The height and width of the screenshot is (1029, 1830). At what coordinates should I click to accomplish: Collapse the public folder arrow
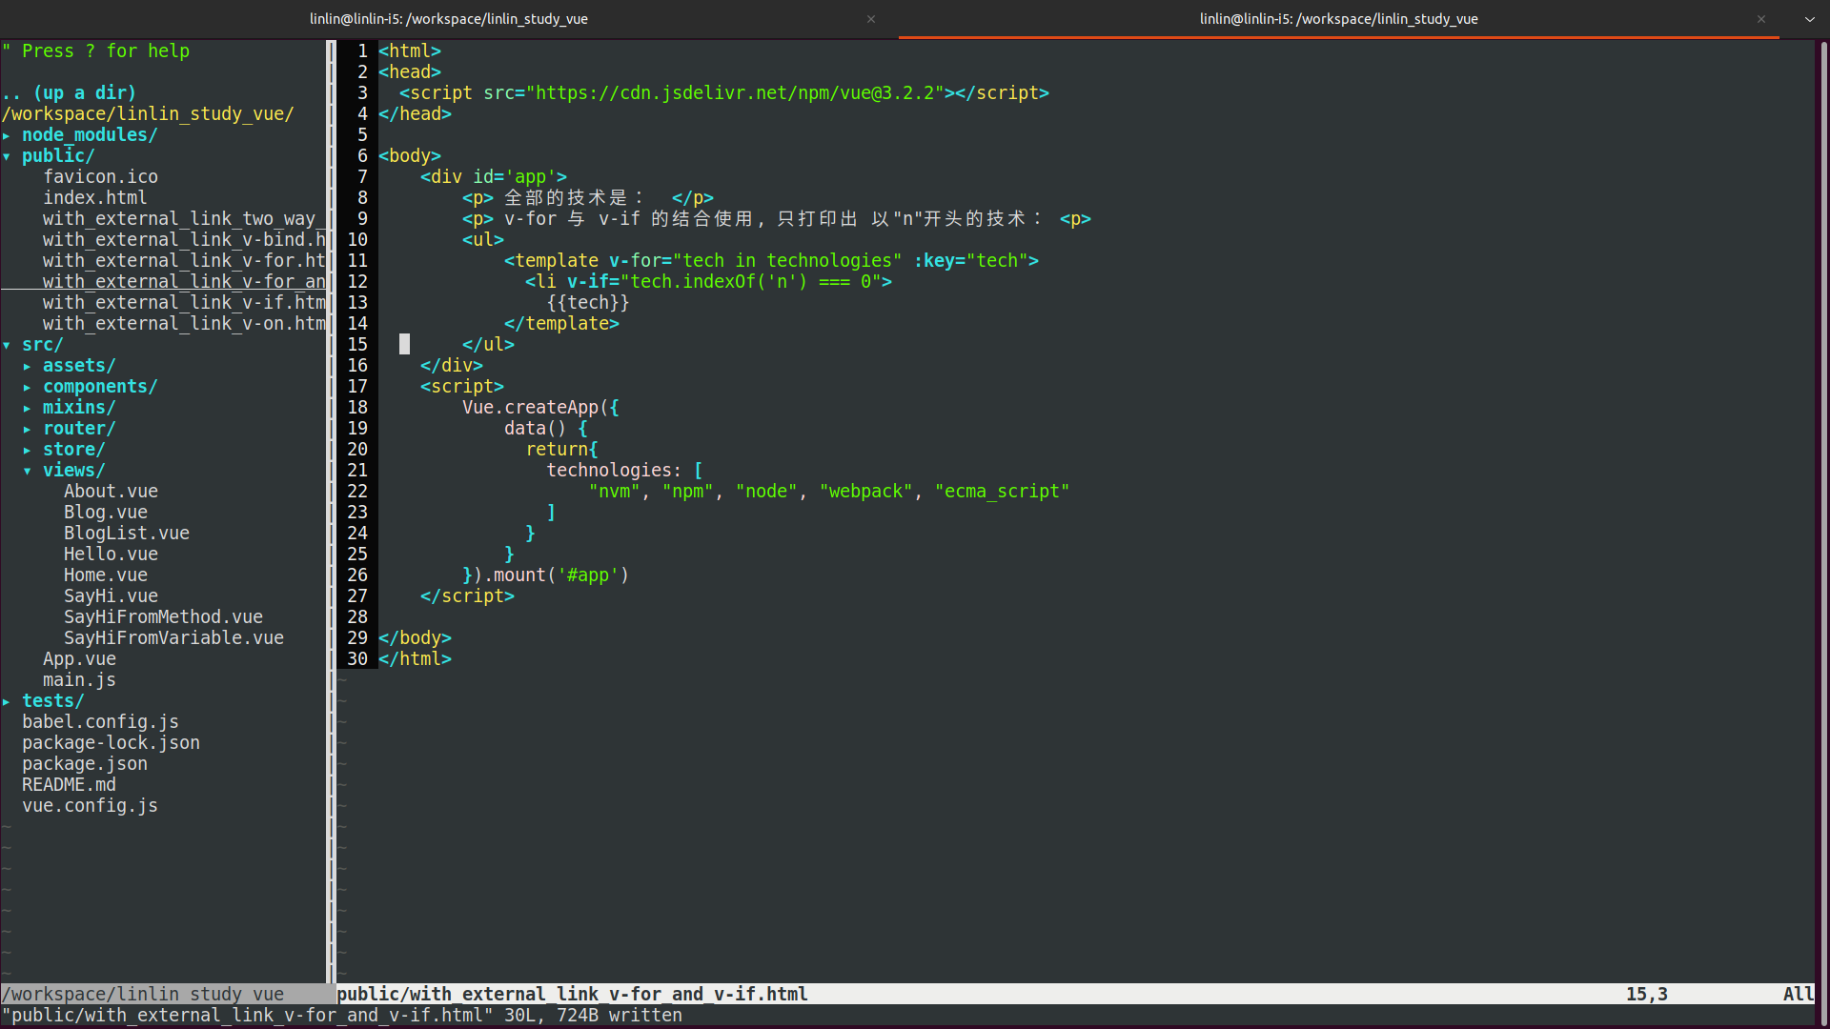(7, 156)
